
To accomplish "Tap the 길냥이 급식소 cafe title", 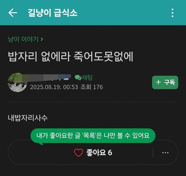I will click(x=53, y=13).
